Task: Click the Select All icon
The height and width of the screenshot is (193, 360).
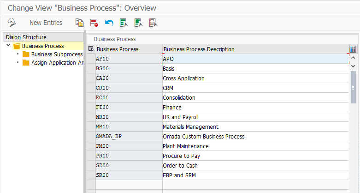Action: [x=124, y=23]
